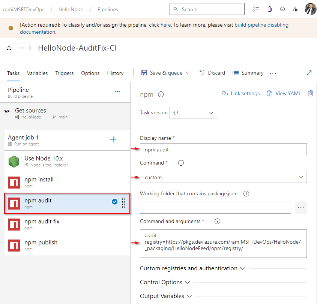This screenshot has width=317, height=304.
Task: Click the info icon next to npm title
Action: tap(161, 94)
